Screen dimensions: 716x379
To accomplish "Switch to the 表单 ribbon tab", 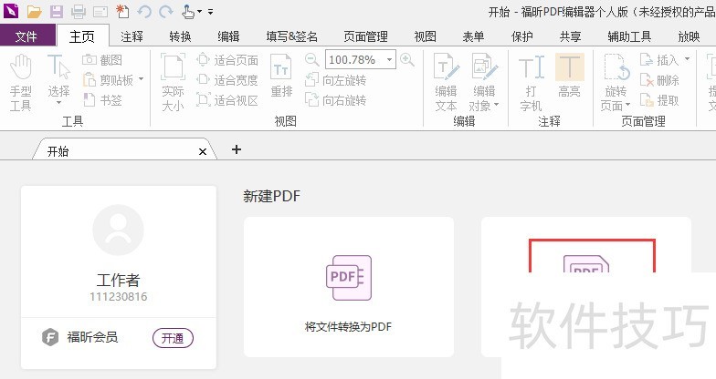I will [x=473, y=36].
